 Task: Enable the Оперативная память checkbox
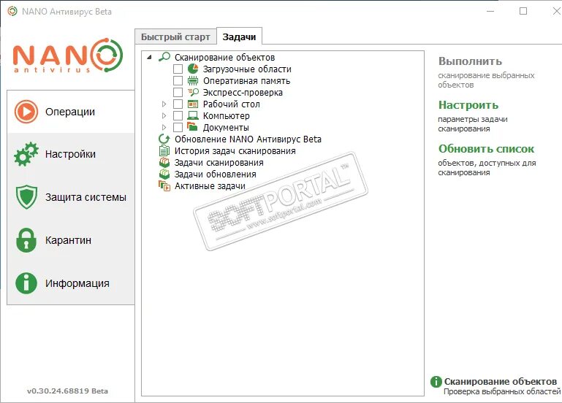178,81
